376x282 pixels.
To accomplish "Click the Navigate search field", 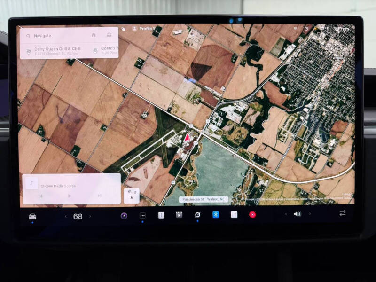I will [x=69, y=36].
